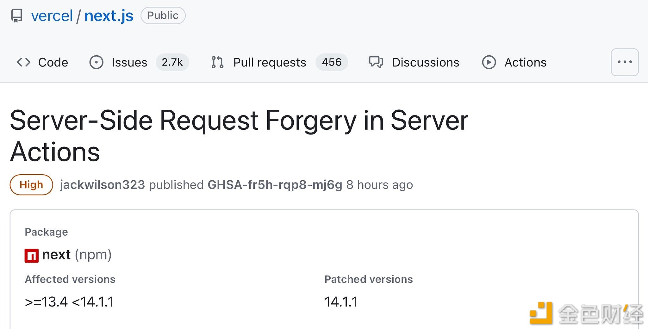This screenshot has width=648, height=329.
Task: Click the 'Package' label
Action: click(47, 232)
